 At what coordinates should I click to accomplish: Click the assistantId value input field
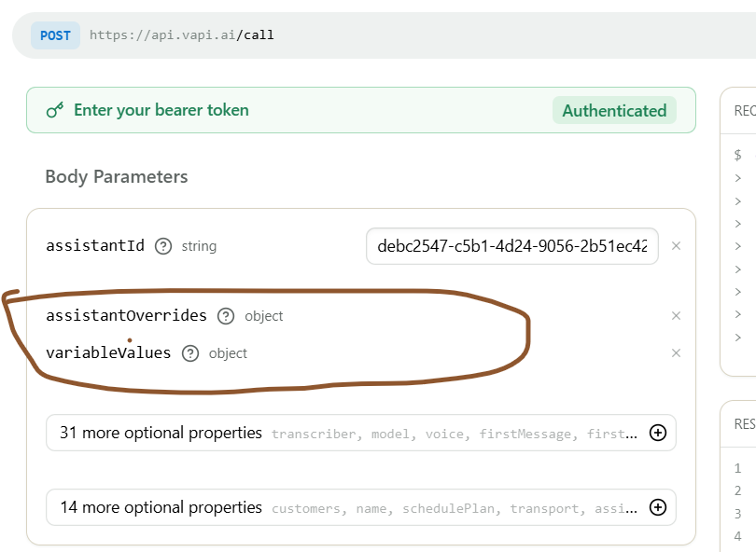pos(512,246)
